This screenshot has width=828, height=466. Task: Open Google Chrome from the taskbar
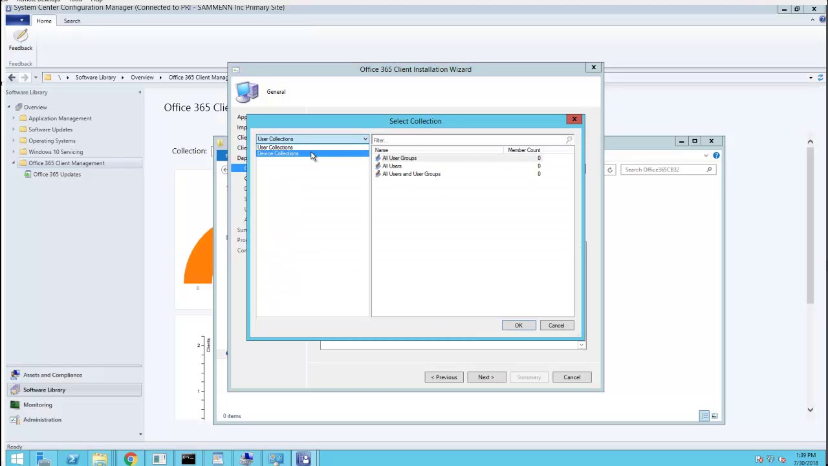131,460
